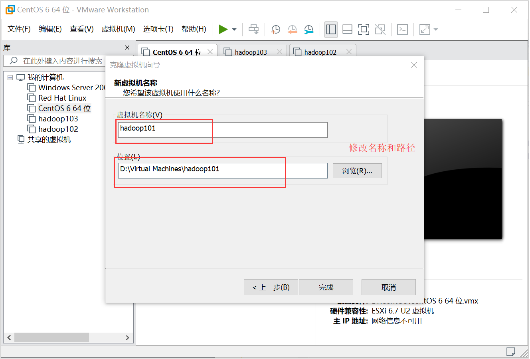Image resolution: width=530 pixels, height=359 pixels.
Task: Click the library scrollbar right arrow
Action: tap(127, 337)
